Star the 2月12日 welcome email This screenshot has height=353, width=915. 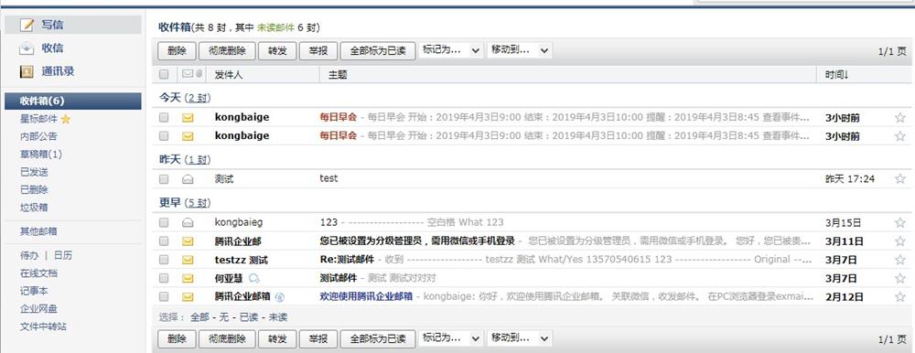click(x=899, y=297)
